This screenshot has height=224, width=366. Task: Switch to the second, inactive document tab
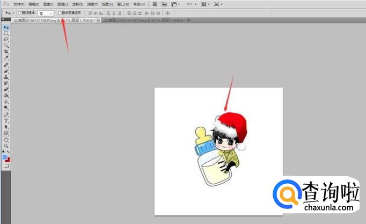[145, 20]
